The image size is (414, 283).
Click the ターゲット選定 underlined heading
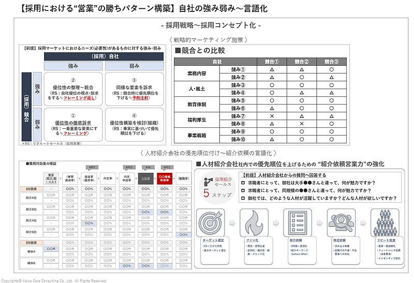pos(213,240)
